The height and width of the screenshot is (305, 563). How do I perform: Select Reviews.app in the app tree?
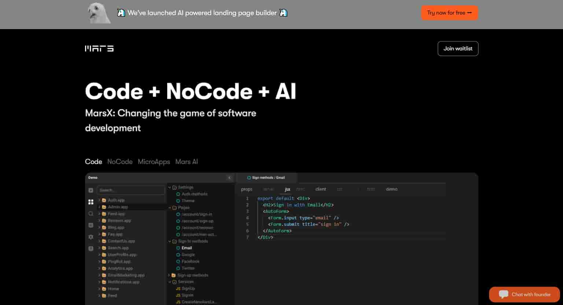(x=119, y=221)
